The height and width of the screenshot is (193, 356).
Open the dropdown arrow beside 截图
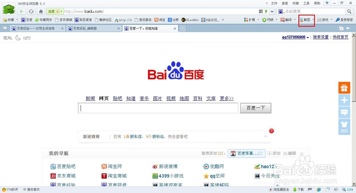[313, 20]
